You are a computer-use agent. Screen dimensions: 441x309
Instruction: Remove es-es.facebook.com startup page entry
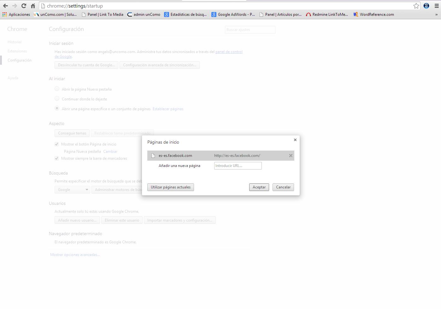coord(291,156)
